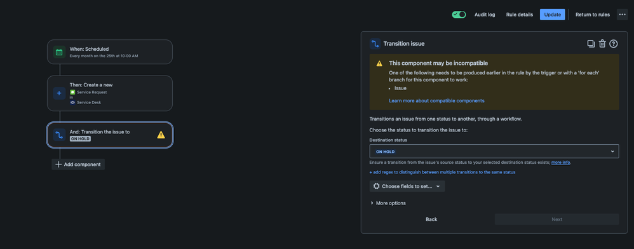The image size is (634, 249).
Task: Return to rules list
Action: [x=592, y=15]
